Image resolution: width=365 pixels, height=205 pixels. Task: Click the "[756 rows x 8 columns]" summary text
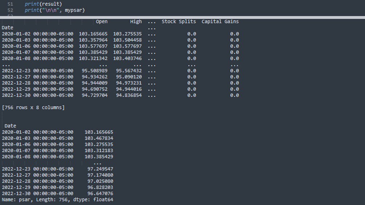(33, 108)
